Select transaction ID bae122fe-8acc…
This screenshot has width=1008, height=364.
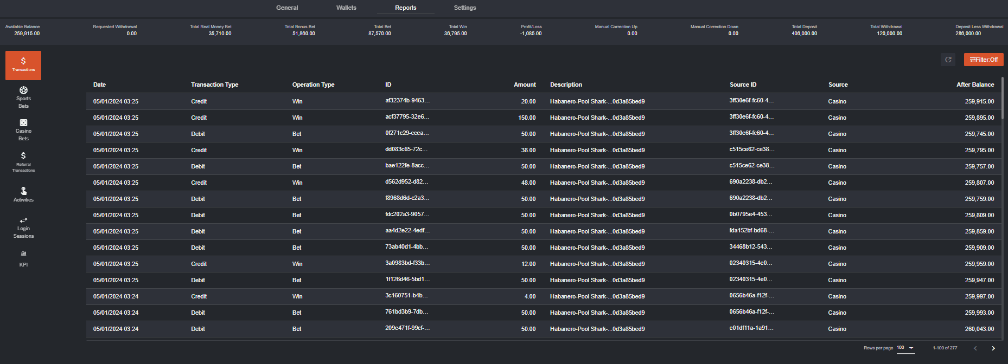tap(407, 166)
